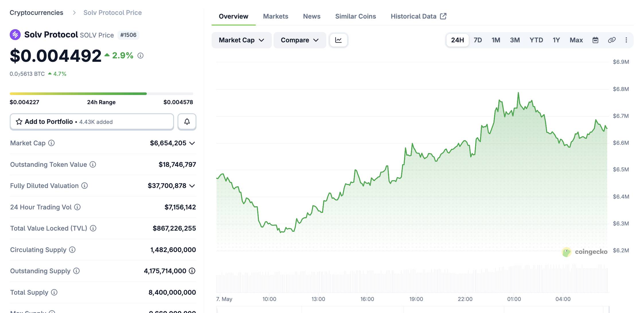Show Total Value Locked info tooltip
Viewport: 640px width, 313px height.
(93, 228)
